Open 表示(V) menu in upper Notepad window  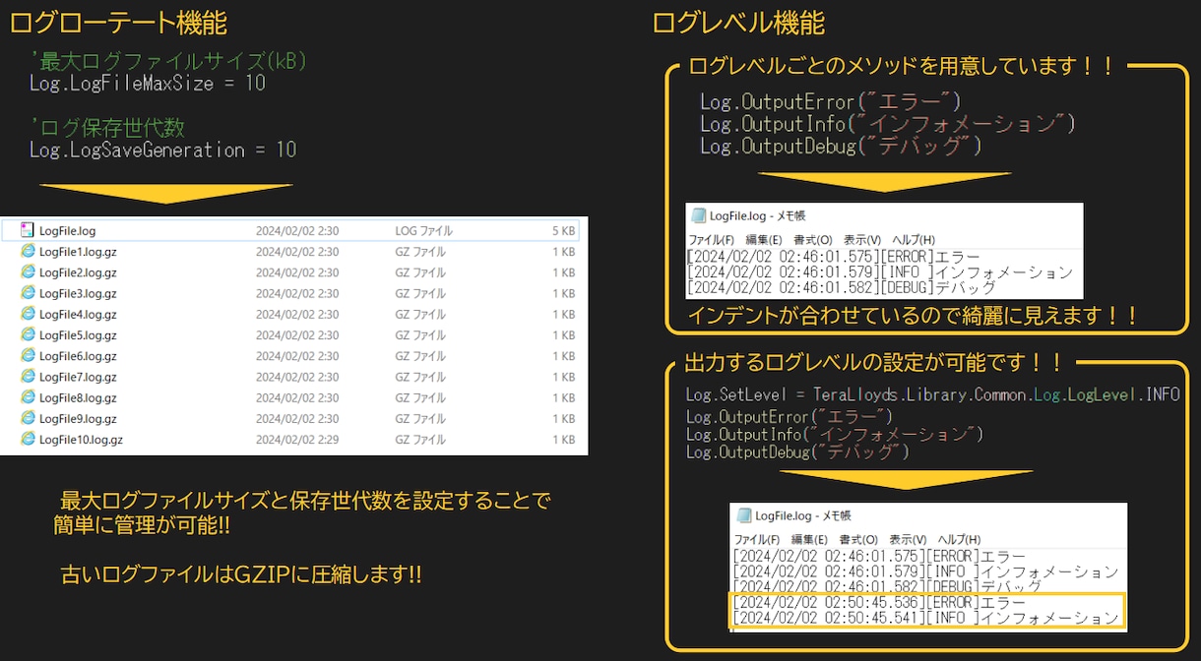point(862,240)
